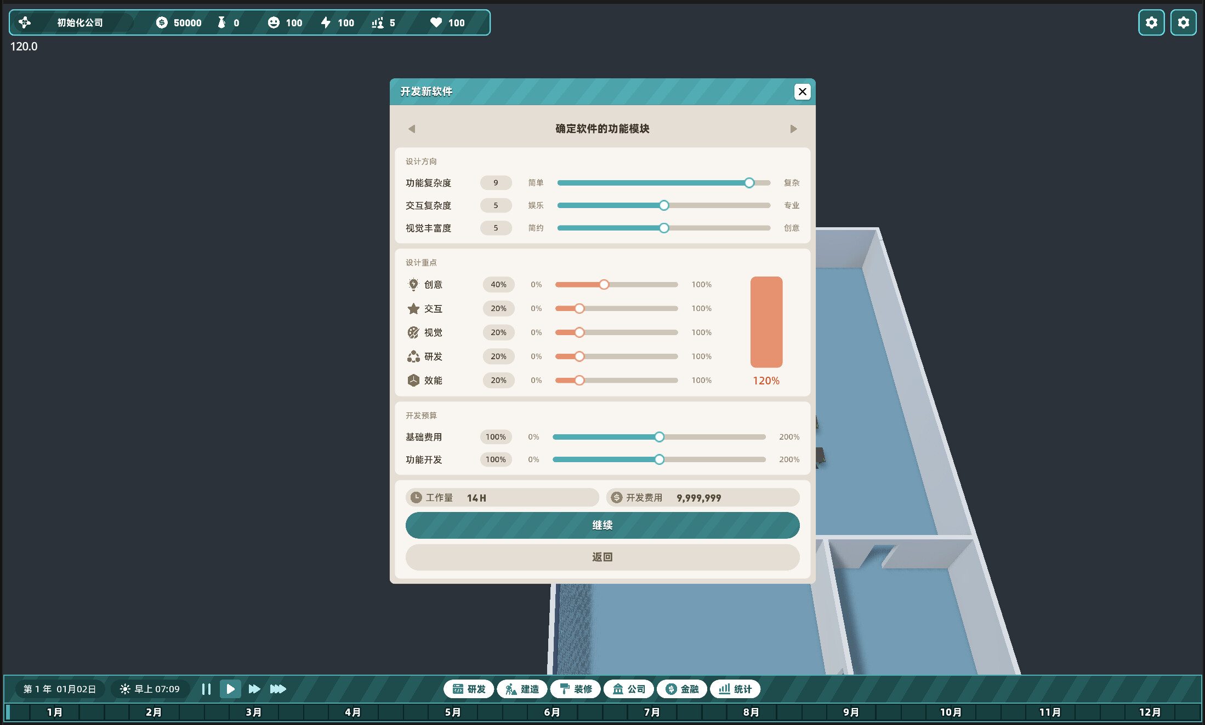The width and height of the screenshot is (1205, 725).
Task: Click the 功能复杂度 value field showing 9
Action: tap(496, 183)
